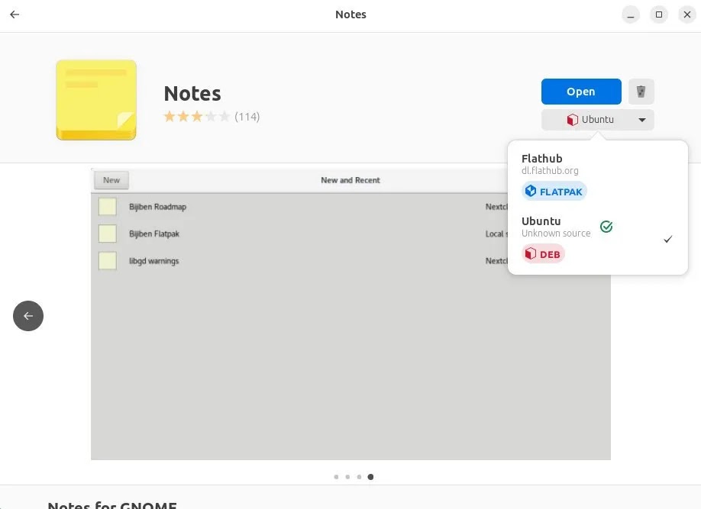Click the (114) review count
Image resolution: width=701 pixels, height=509 pixels.
[x=247, y=117]
